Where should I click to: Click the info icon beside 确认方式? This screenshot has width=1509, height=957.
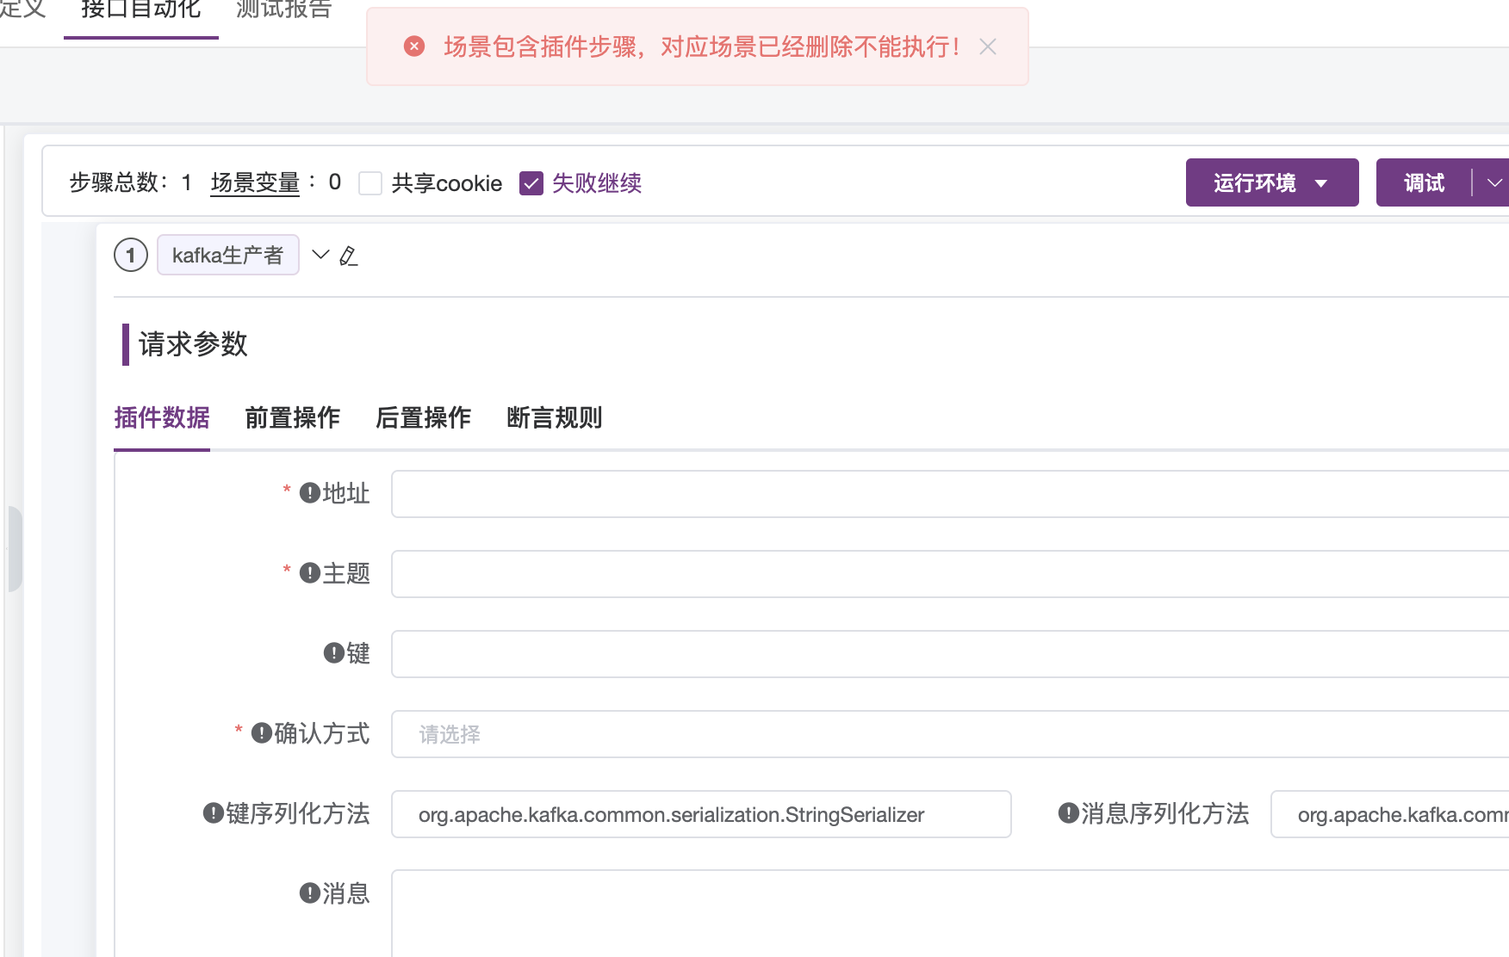[262, 733]
